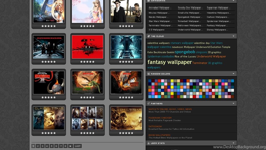Select the 'Terminator' tag in cloud
Screen dimensions: 266x150
200,63
